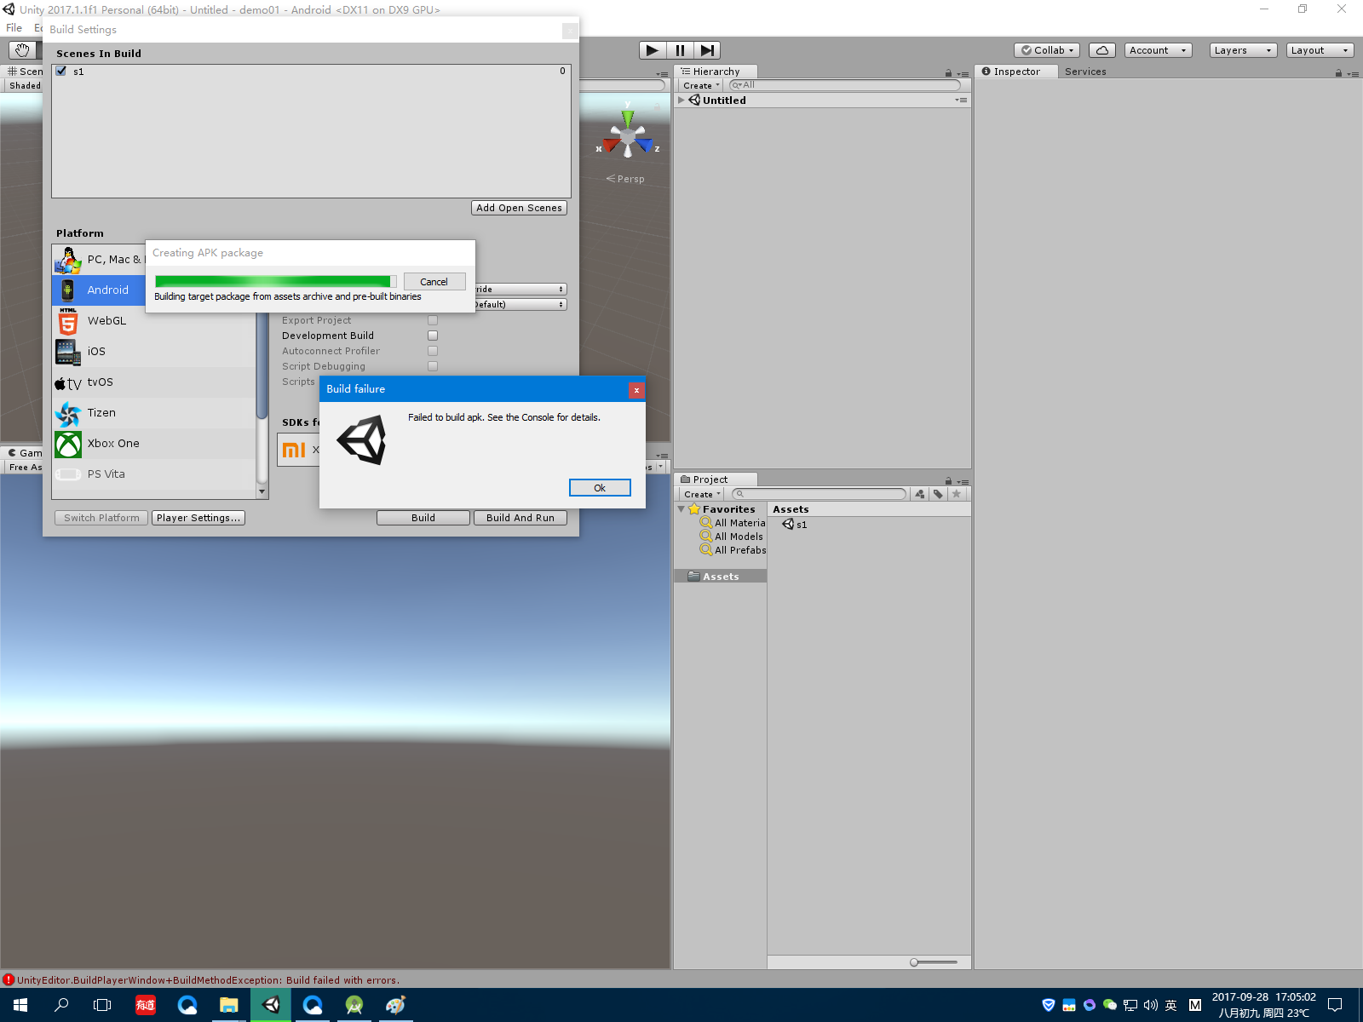
Task: Select scene asset s1 in Assets
Action: (x=795, y=525)
